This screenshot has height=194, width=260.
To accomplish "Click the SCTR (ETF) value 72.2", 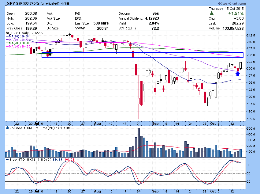I will (x=155, y=29).
